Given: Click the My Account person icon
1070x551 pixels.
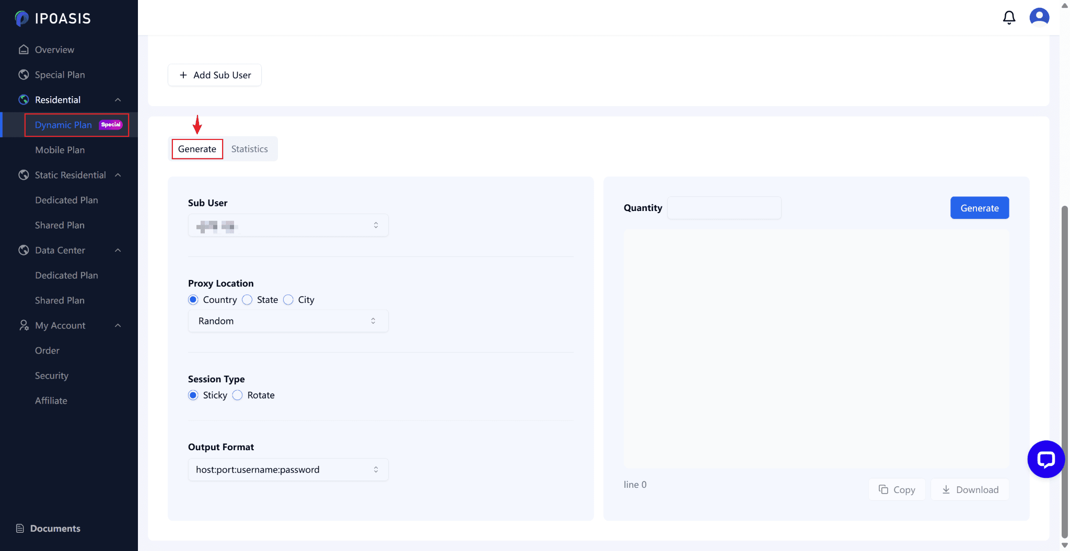Looking at the screenshot, I should (x=24, y=325).
